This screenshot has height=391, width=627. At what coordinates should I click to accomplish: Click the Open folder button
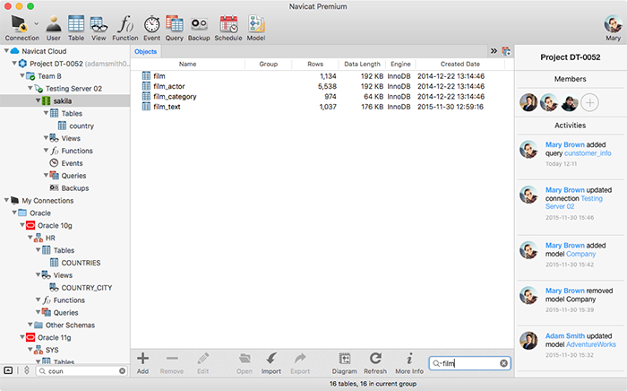pyautogui.click(x=245, y=363)
